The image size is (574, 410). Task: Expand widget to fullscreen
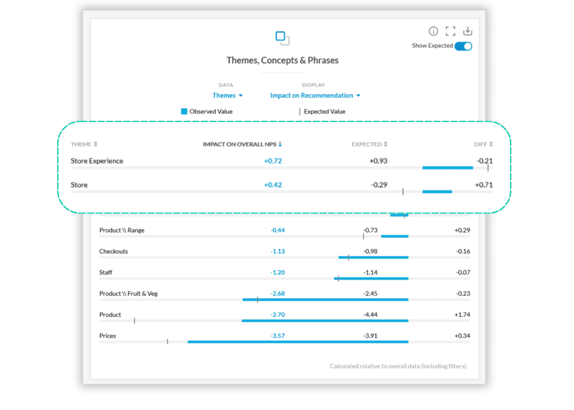[450, 31]
